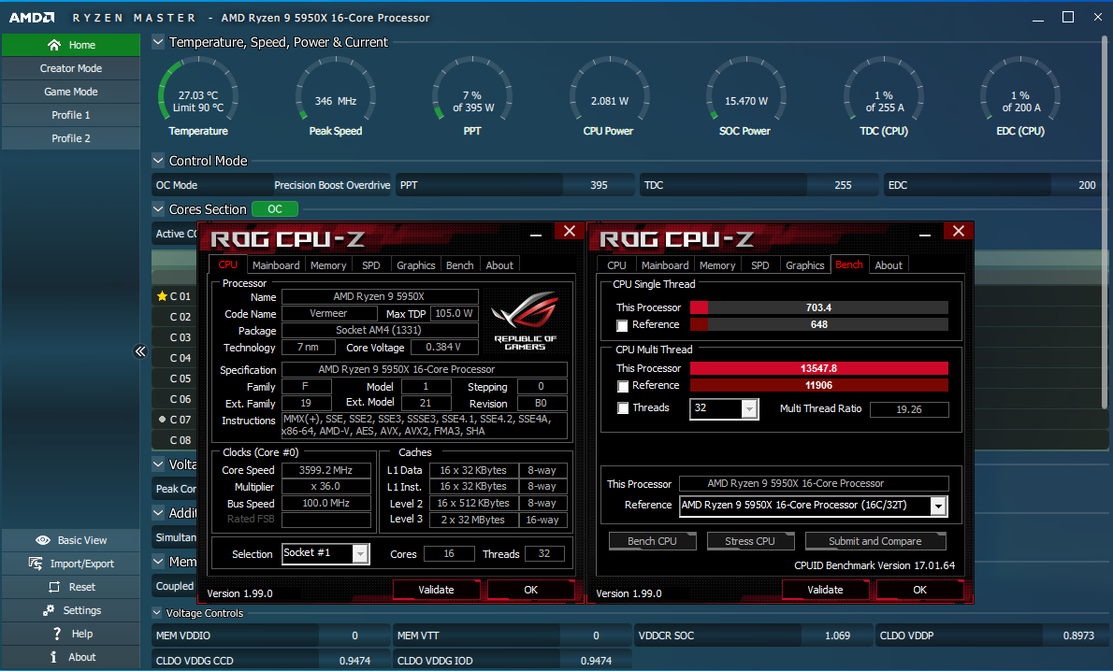Open CPU tab in right CPU-Z window

click(x=617, y=265)
